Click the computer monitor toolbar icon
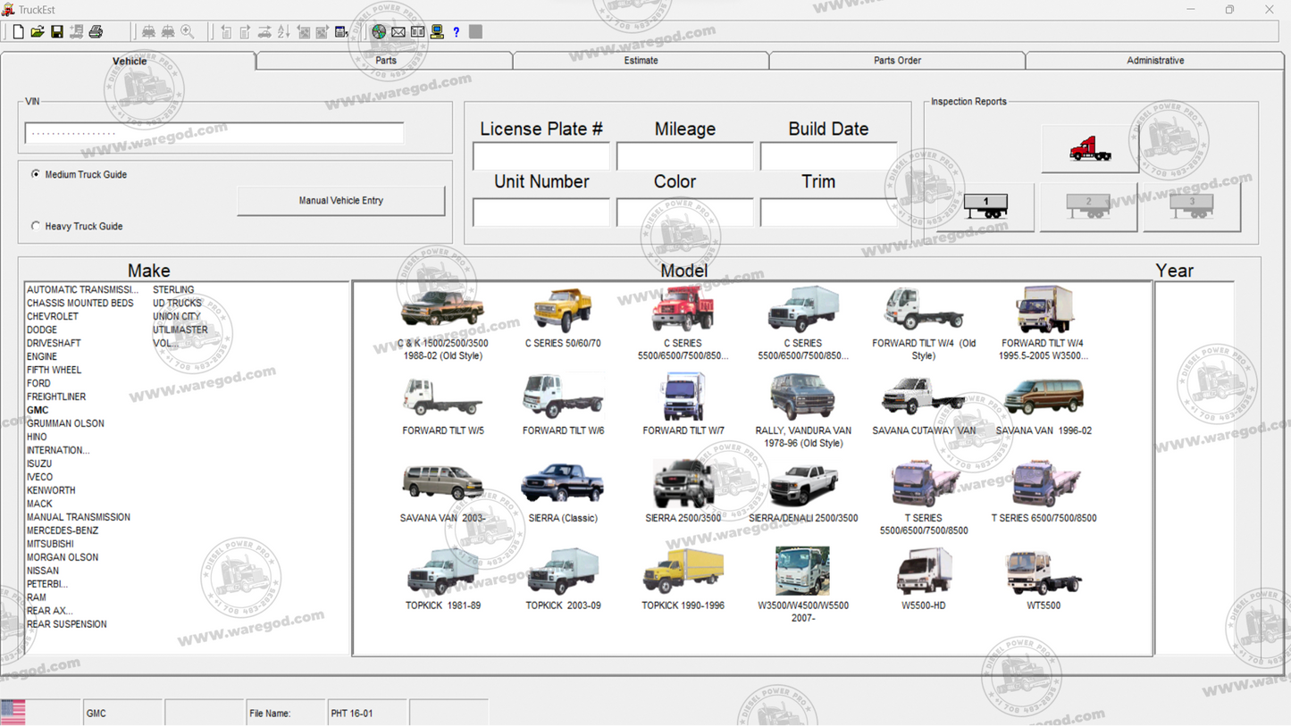 click(437, 31)
